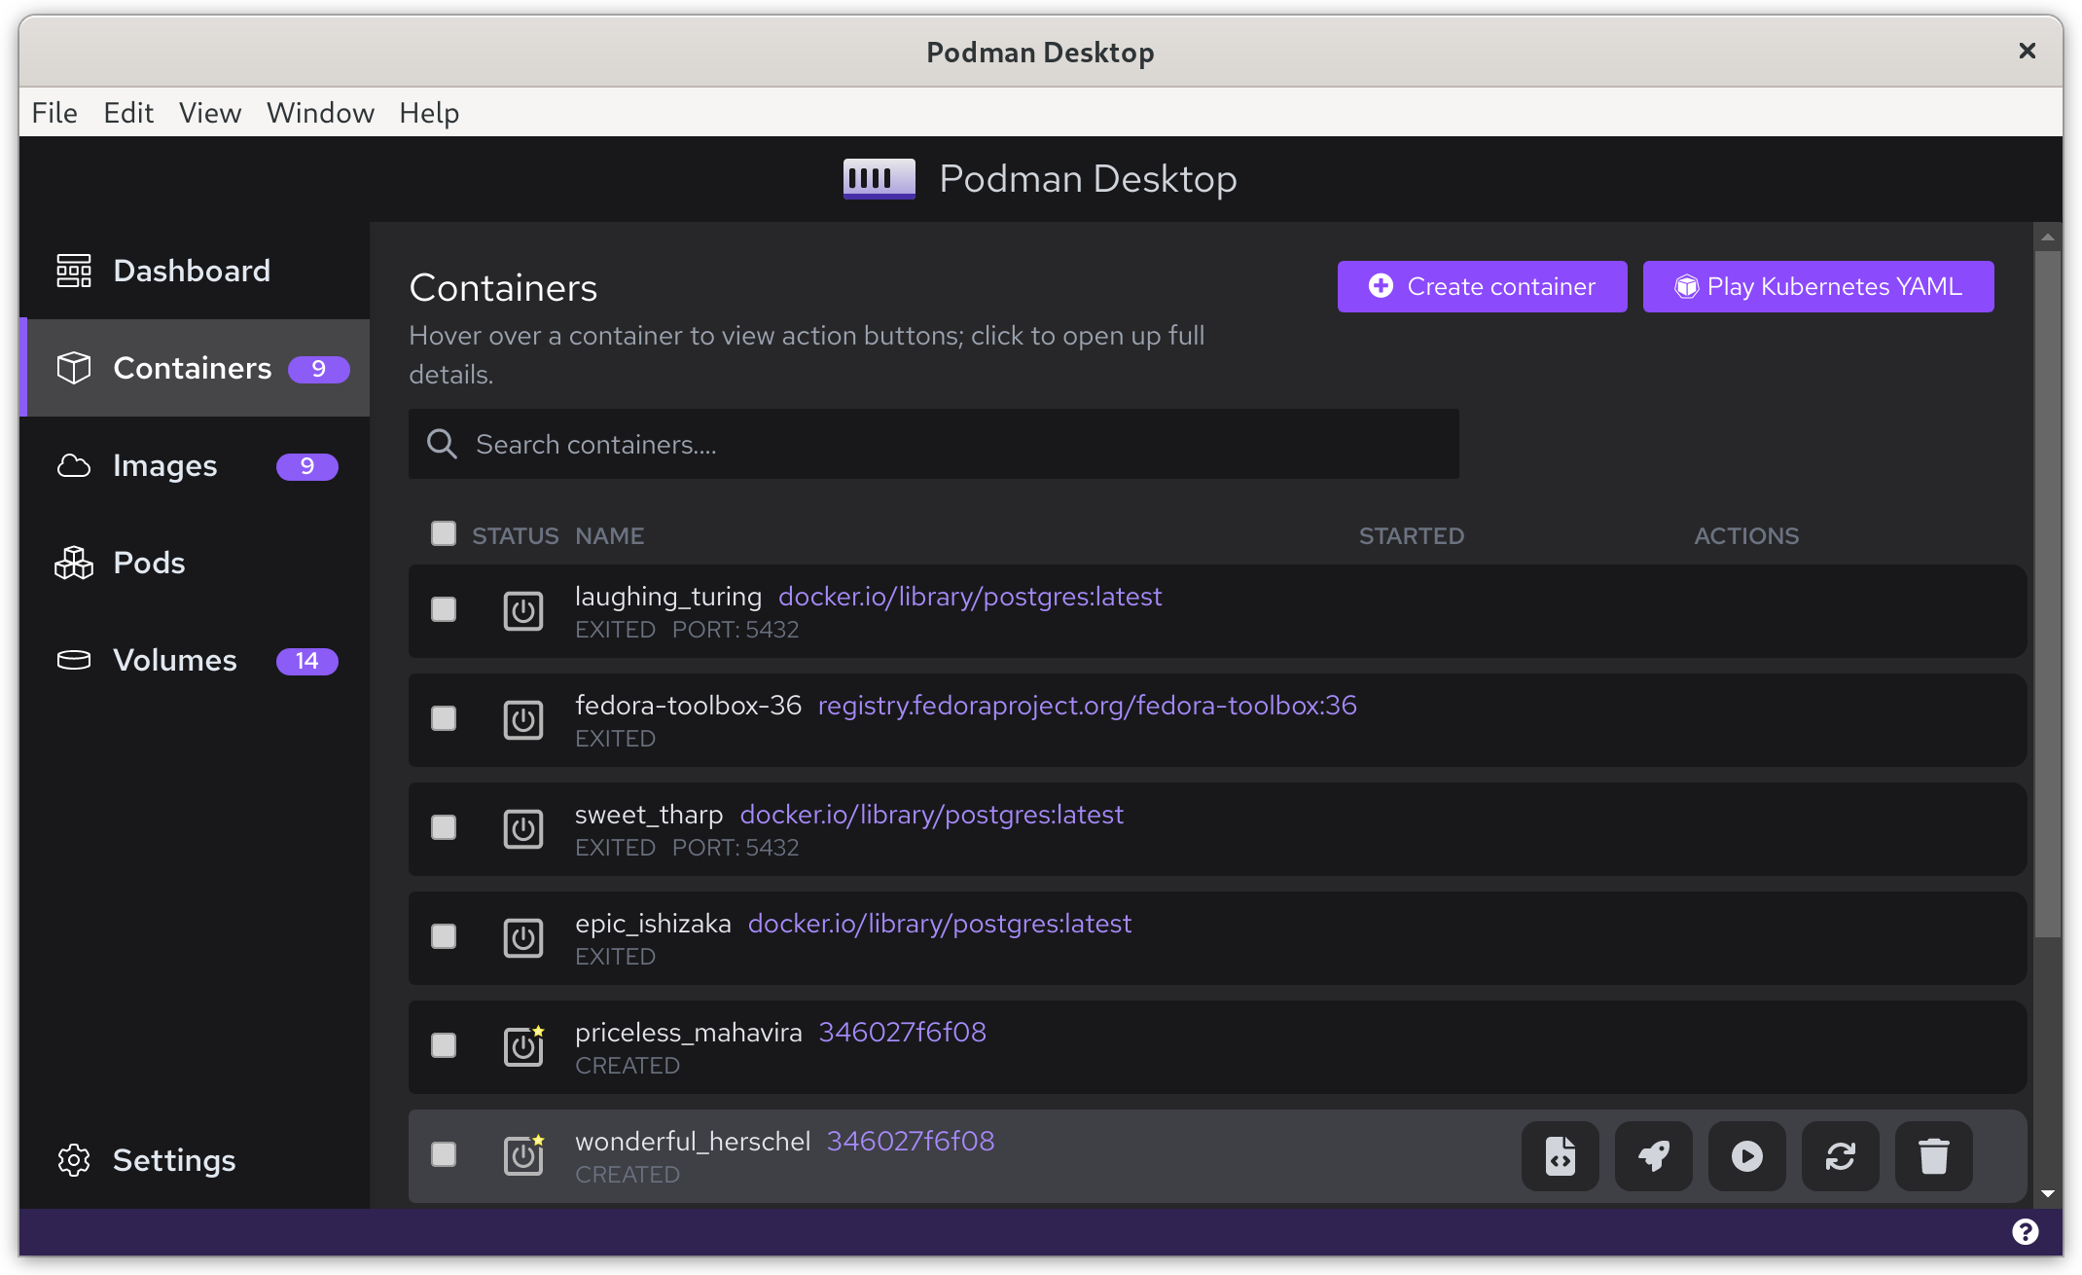Check the fedora-toolbox-36 container checkbox
Image resolution: width=2082 pixels, height=1275 pixels.
click(444, 718)
